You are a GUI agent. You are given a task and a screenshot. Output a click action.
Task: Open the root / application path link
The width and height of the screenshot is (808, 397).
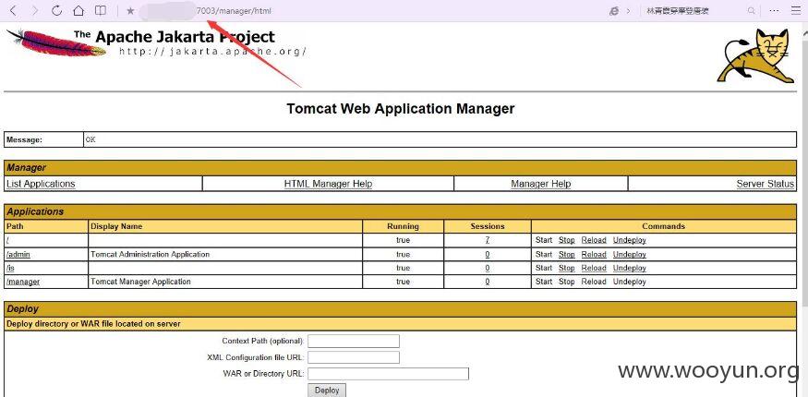tap(7, 240)
